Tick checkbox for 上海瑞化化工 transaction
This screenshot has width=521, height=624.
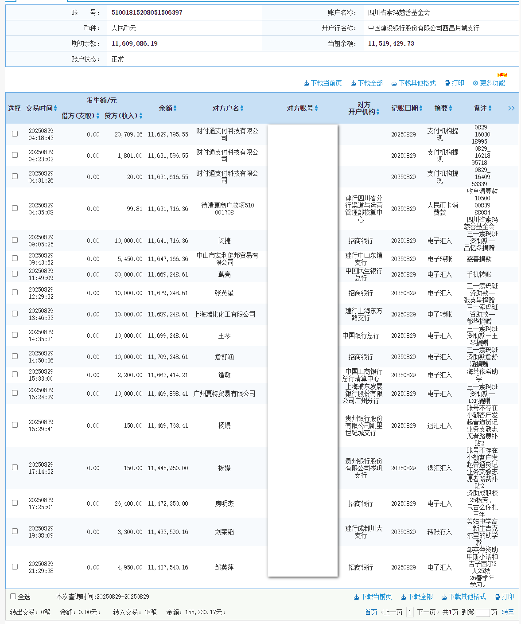point(15,314)
